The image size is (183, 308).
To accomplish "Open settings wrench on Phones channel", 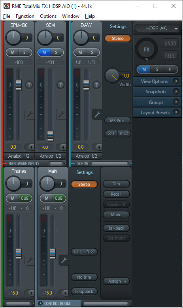I will 30,260.
